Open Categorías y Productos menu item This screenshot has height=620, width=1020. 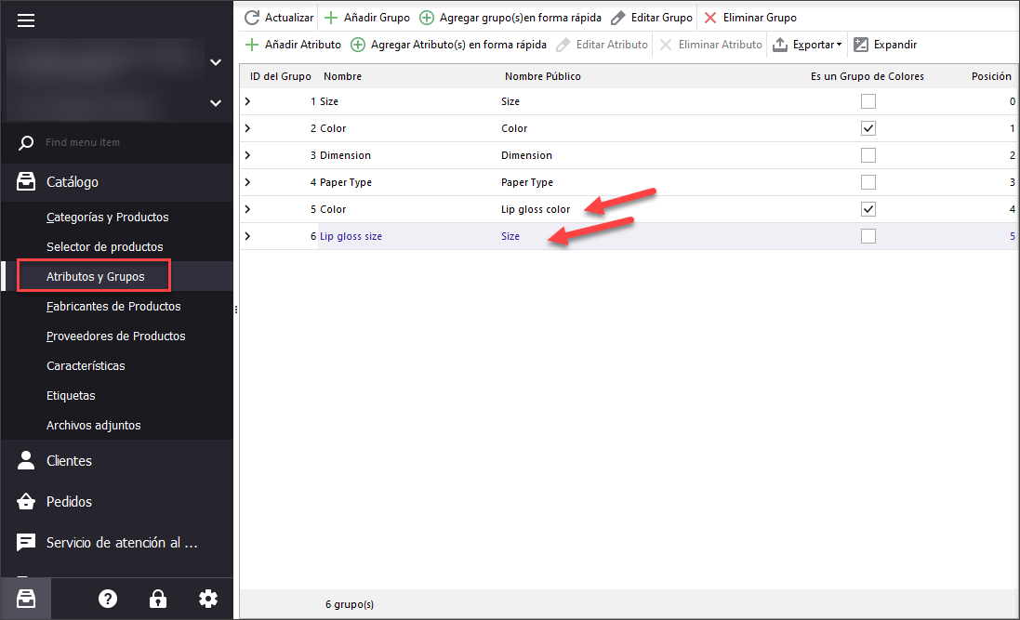pyautogui.click(x=107, y=217)
